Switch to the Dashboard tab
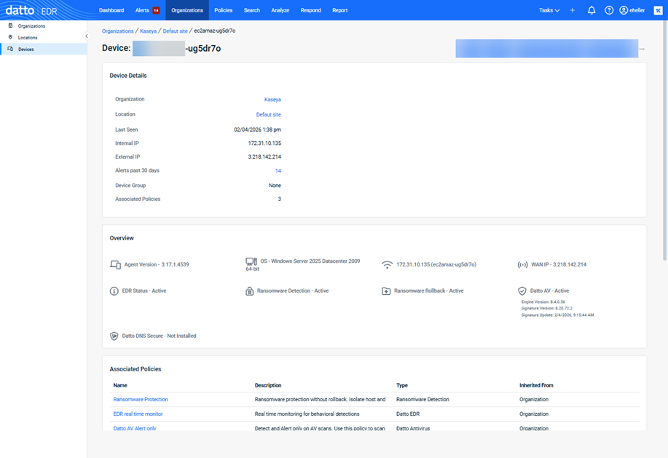This screenshot has width=668, height=458. [111, 10]
